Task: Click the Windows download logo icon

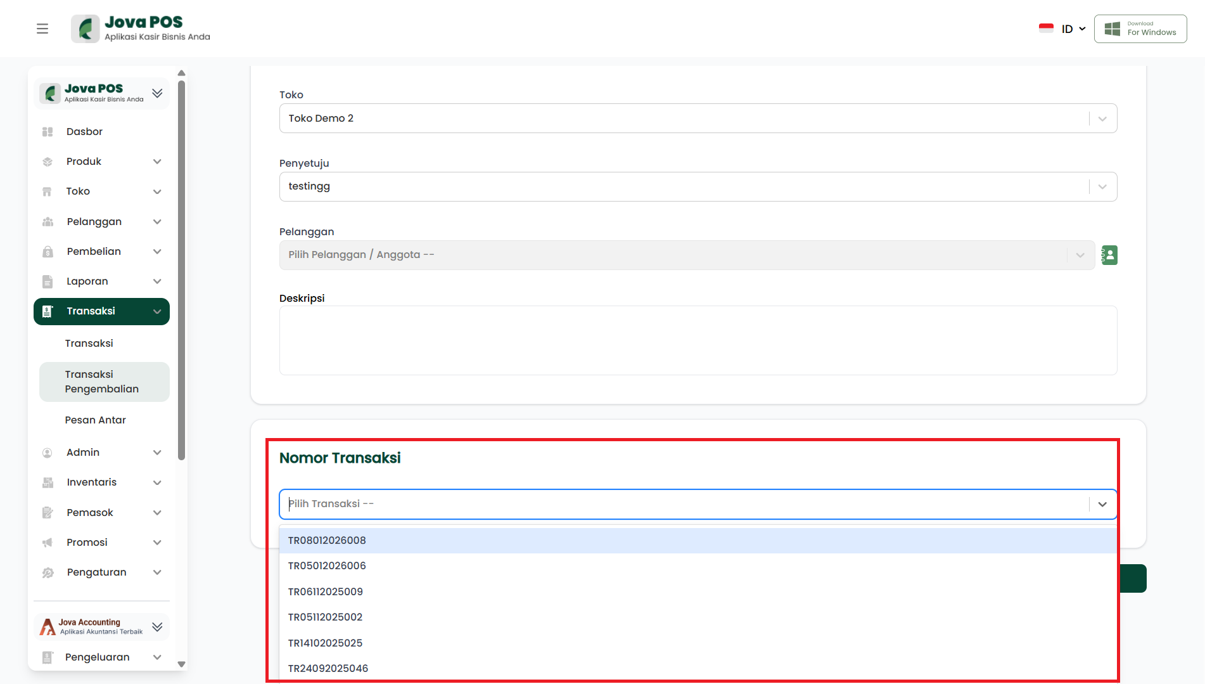Action: click(1112, 29)
